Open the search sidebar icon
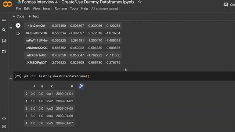Viewport: 235px width, 132px height. pos(4,30)
